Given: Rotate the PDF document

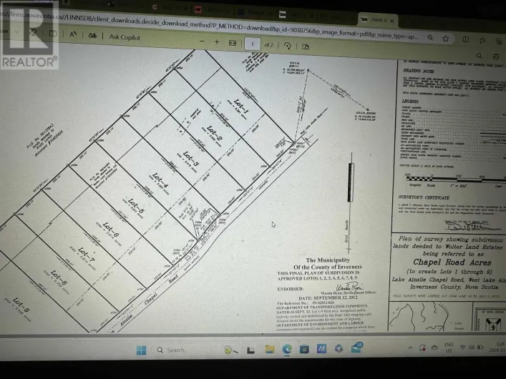Looking at the screenshot, I should point(286,44).
